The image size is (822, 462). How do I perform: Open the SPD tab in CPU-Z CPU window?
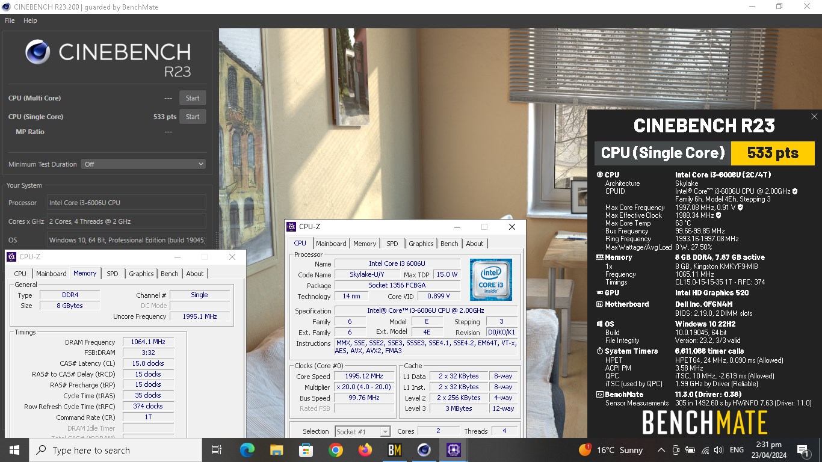point(392,244)
